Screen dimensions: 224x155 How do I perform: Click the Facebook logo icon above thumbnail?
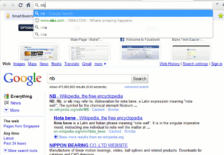click(x=122, y=40)
